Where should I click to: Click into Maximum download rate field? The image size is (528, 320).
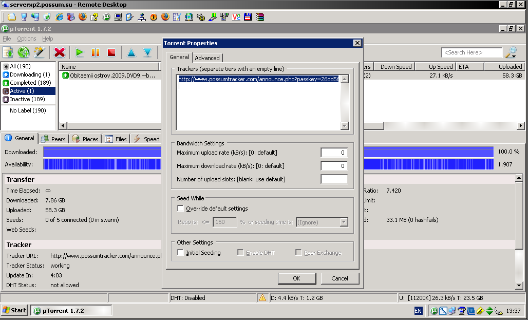pos(334,166)
